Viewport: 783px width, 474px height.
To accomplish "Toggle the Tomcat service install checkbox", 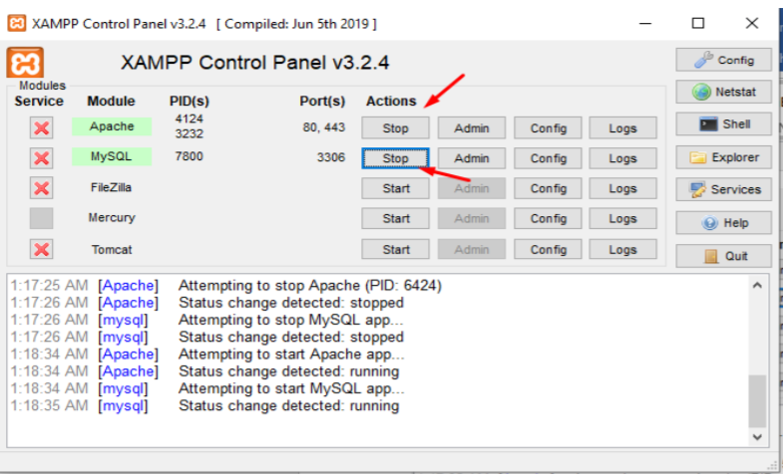I will [42, 249].
